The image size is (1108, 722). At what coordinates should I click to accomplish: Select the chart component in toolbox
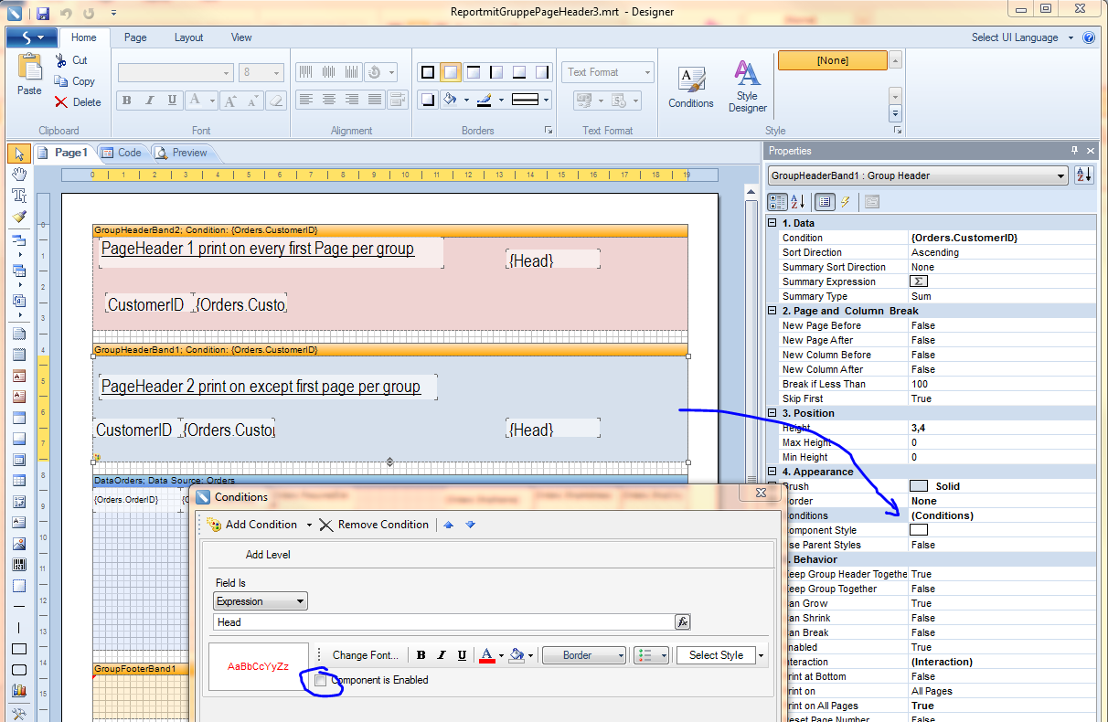click(x=18, y=690)
